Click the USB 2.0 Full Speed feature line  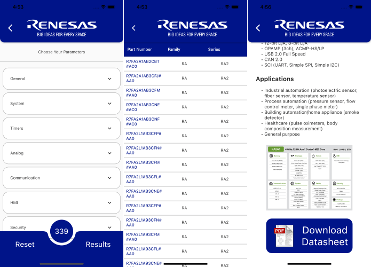point(285,54)
